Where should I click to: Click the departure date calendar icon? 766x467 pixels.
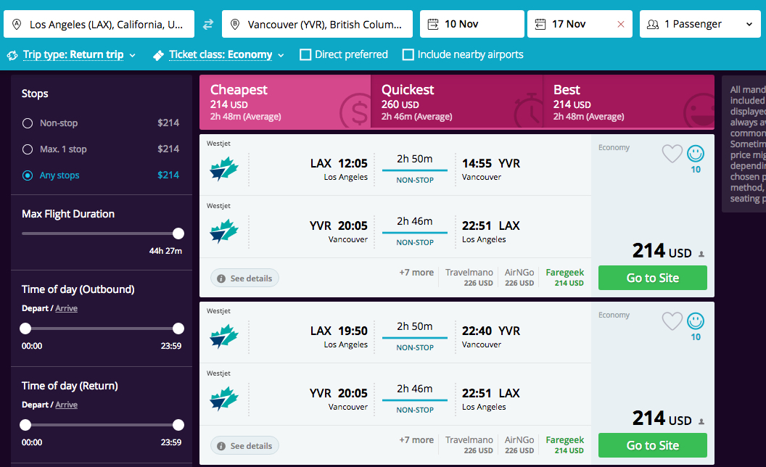(x=433, y=24)
